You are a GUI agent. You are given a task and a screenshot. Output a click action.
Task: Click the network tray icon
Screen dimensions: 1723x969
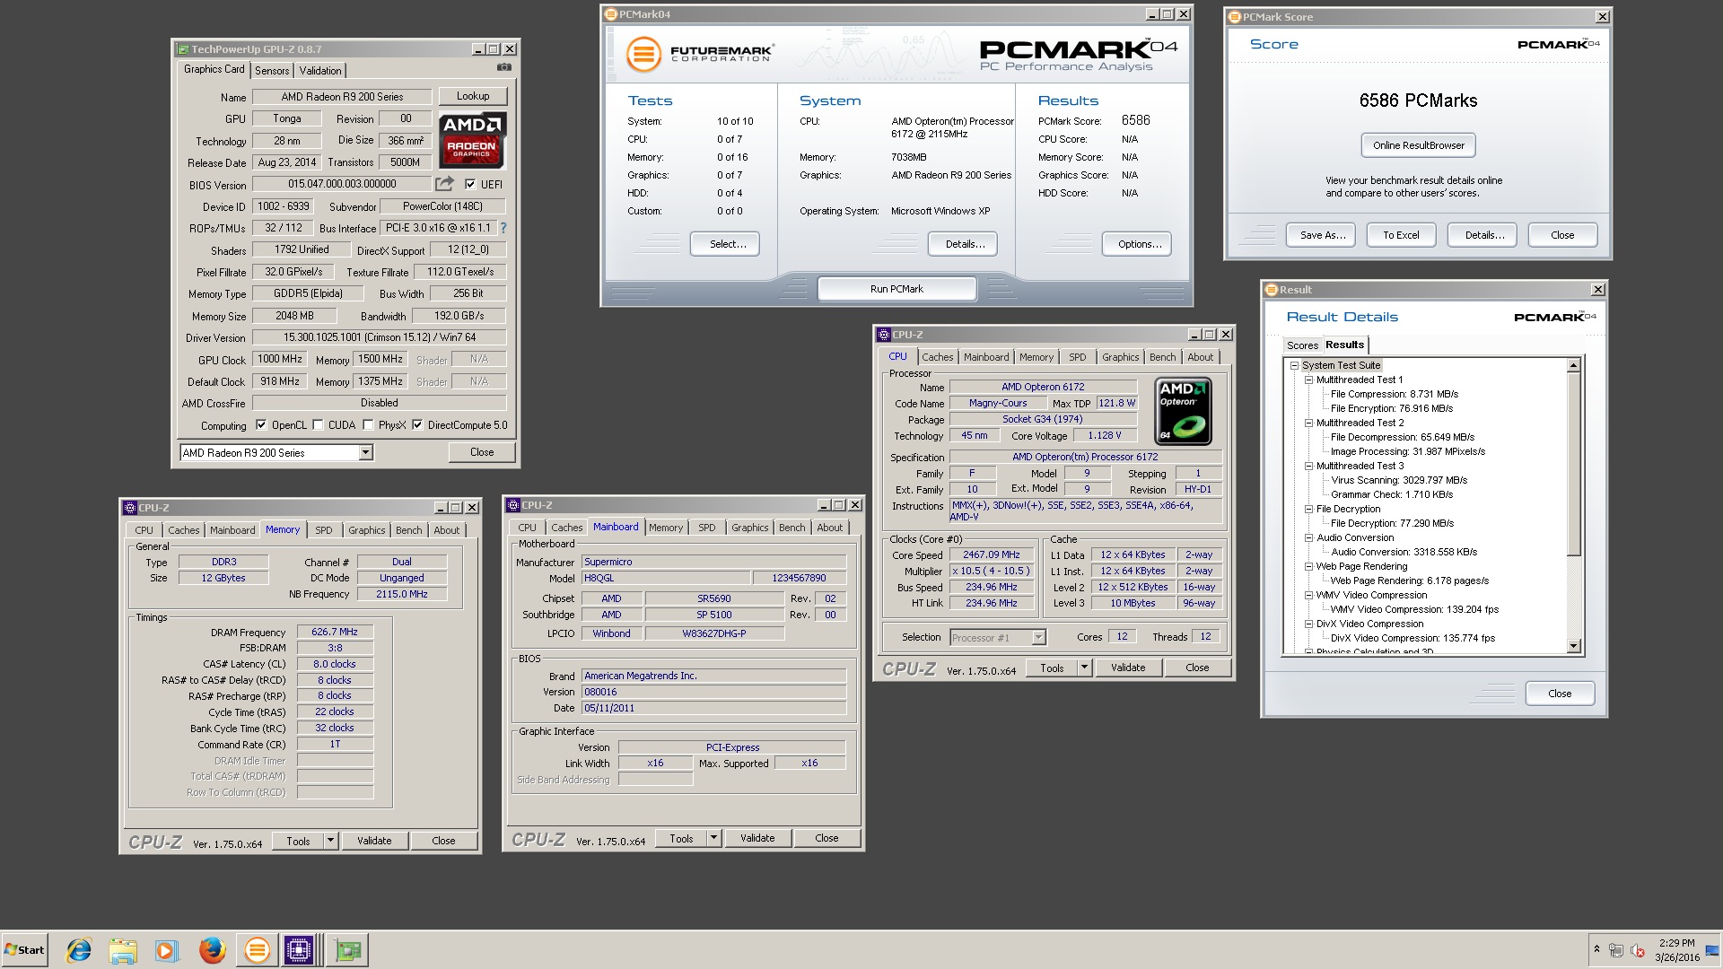pos(1616,950)
